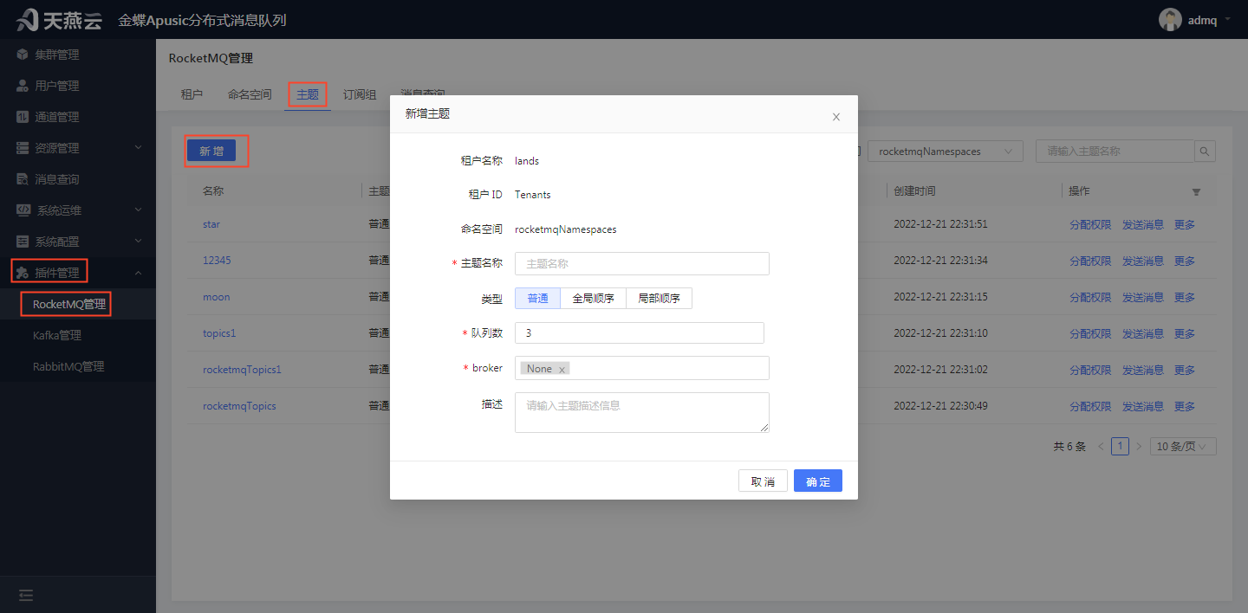Click the 资源管理 icon in the sidebar
The width and height of the screenshot is (1248, 613).
click(23, 148)
